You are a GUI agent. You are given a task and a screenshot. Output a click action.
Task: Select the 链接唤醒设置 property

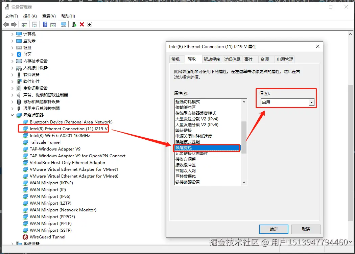188,182
